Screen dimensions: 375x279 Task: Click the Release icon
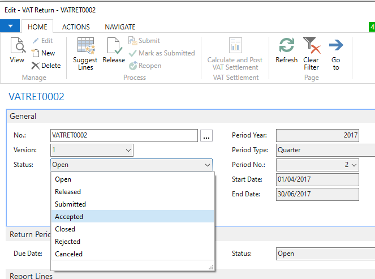(114, 50)
